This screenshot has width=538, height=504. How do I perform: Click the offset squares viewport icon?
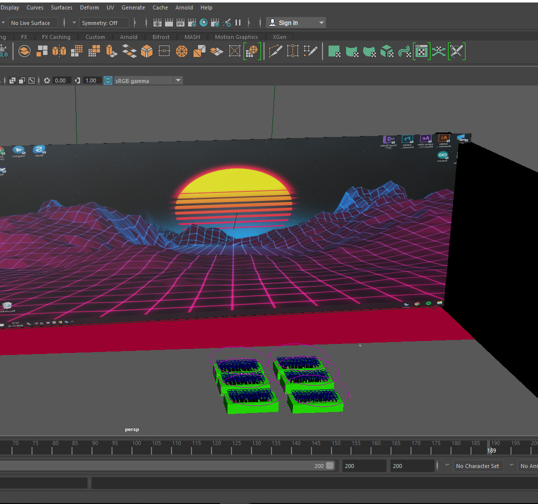(x=22, y=80)
